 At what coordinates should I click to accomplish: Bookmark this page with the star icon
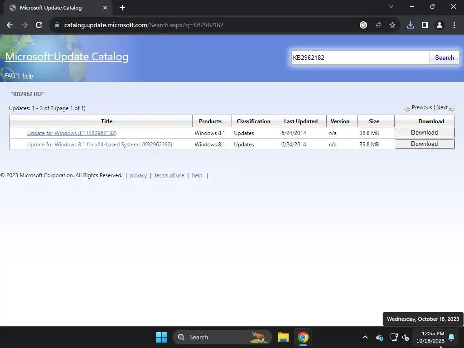(392, 25)
